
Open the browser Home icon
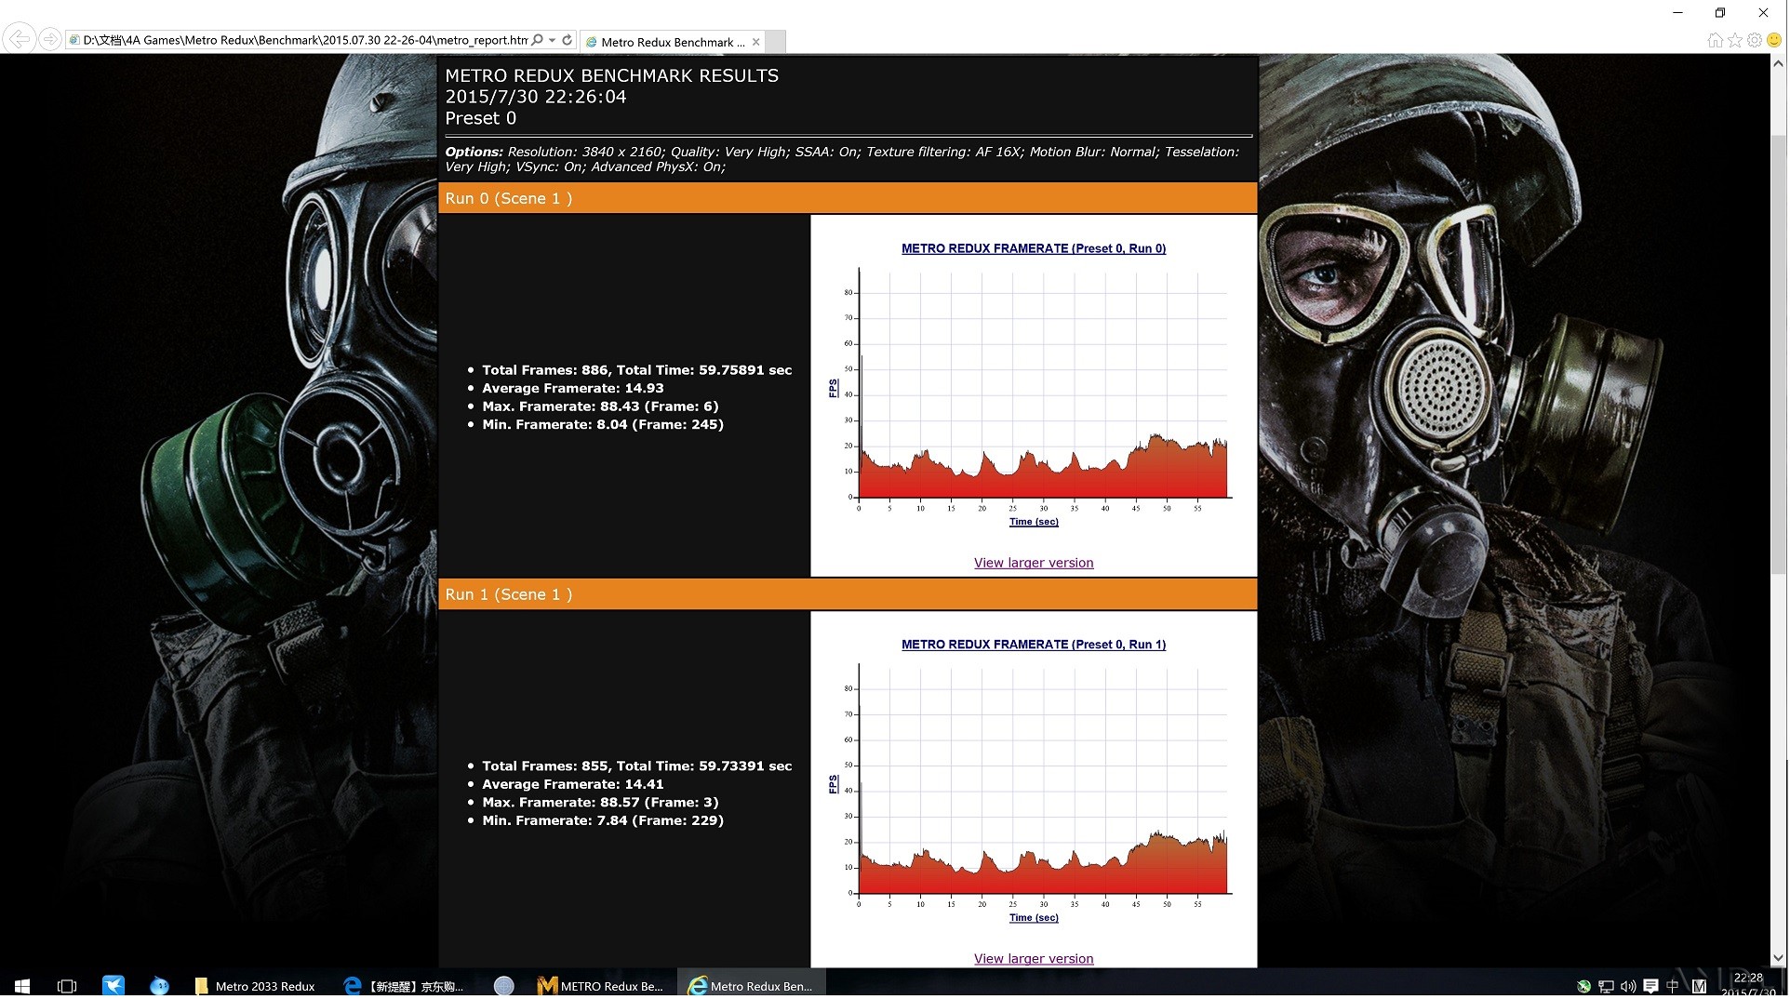click(x=1716, y=40)
